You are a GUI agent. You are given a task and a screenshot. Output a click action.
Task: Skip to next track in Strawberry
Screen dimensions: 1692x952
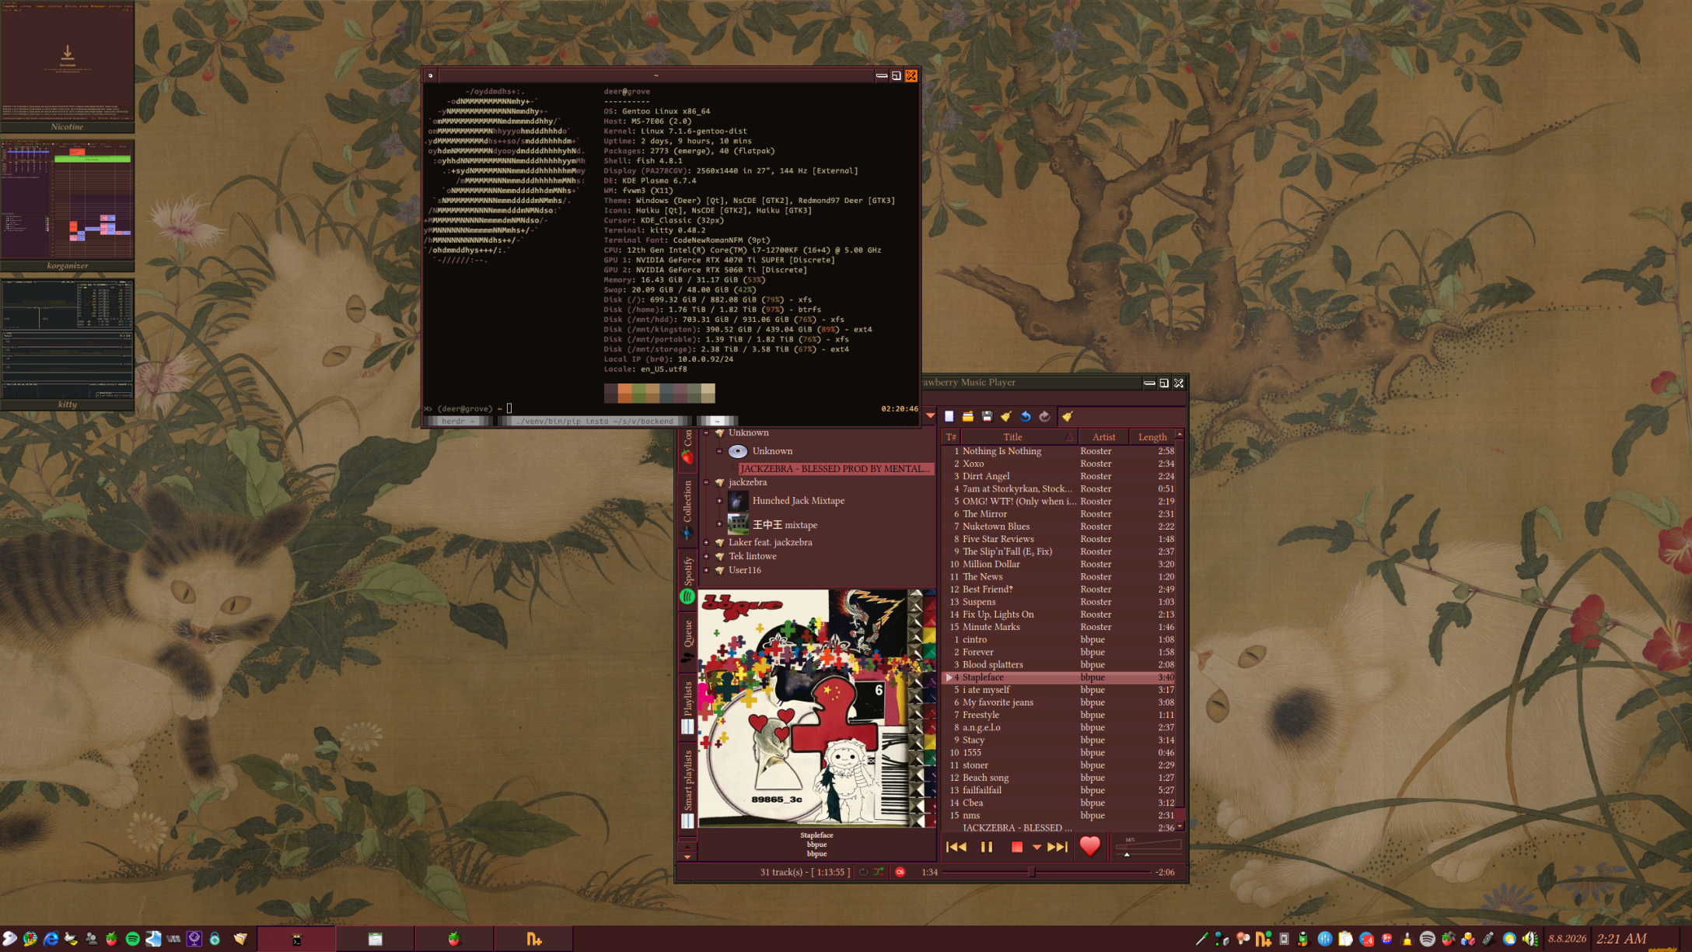click(x=1057, y=847)
